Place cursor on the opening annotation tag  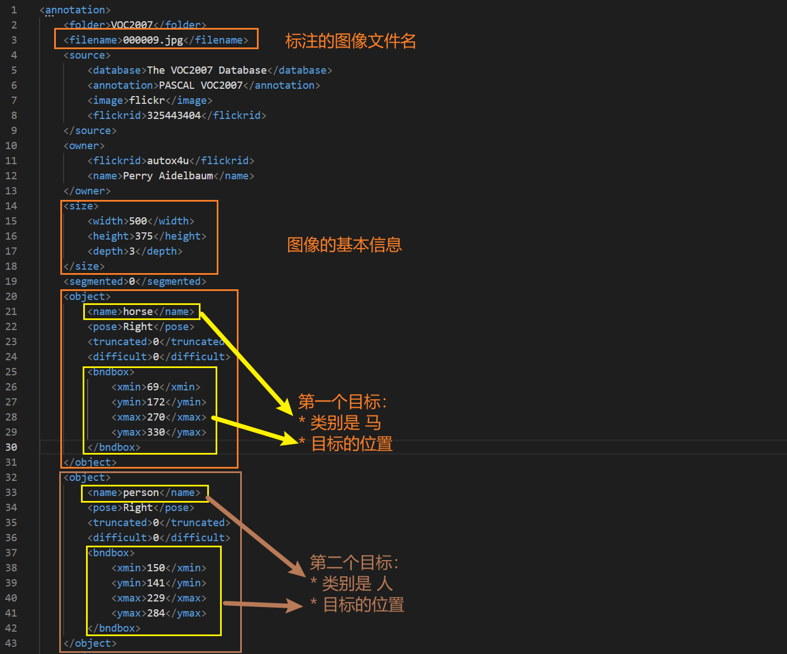click(75, 10)
